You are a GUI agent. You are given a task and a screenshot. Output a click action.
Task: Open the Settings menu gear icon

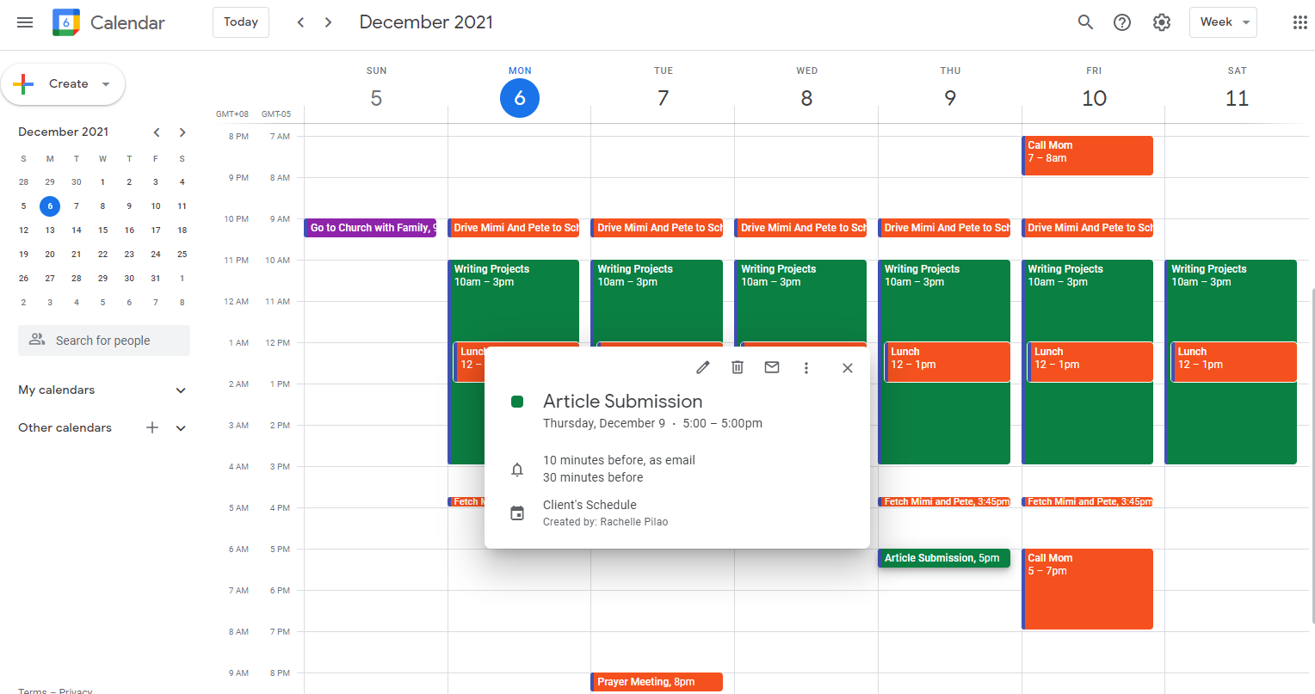click(1162, 22)
